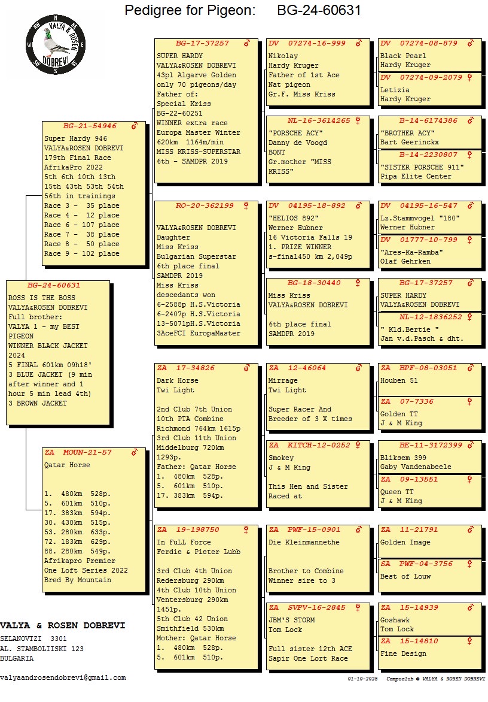Select ring number BG-24-60631 in the title
The width and height of the screenshot is (488, 702).
coord(319,11)
